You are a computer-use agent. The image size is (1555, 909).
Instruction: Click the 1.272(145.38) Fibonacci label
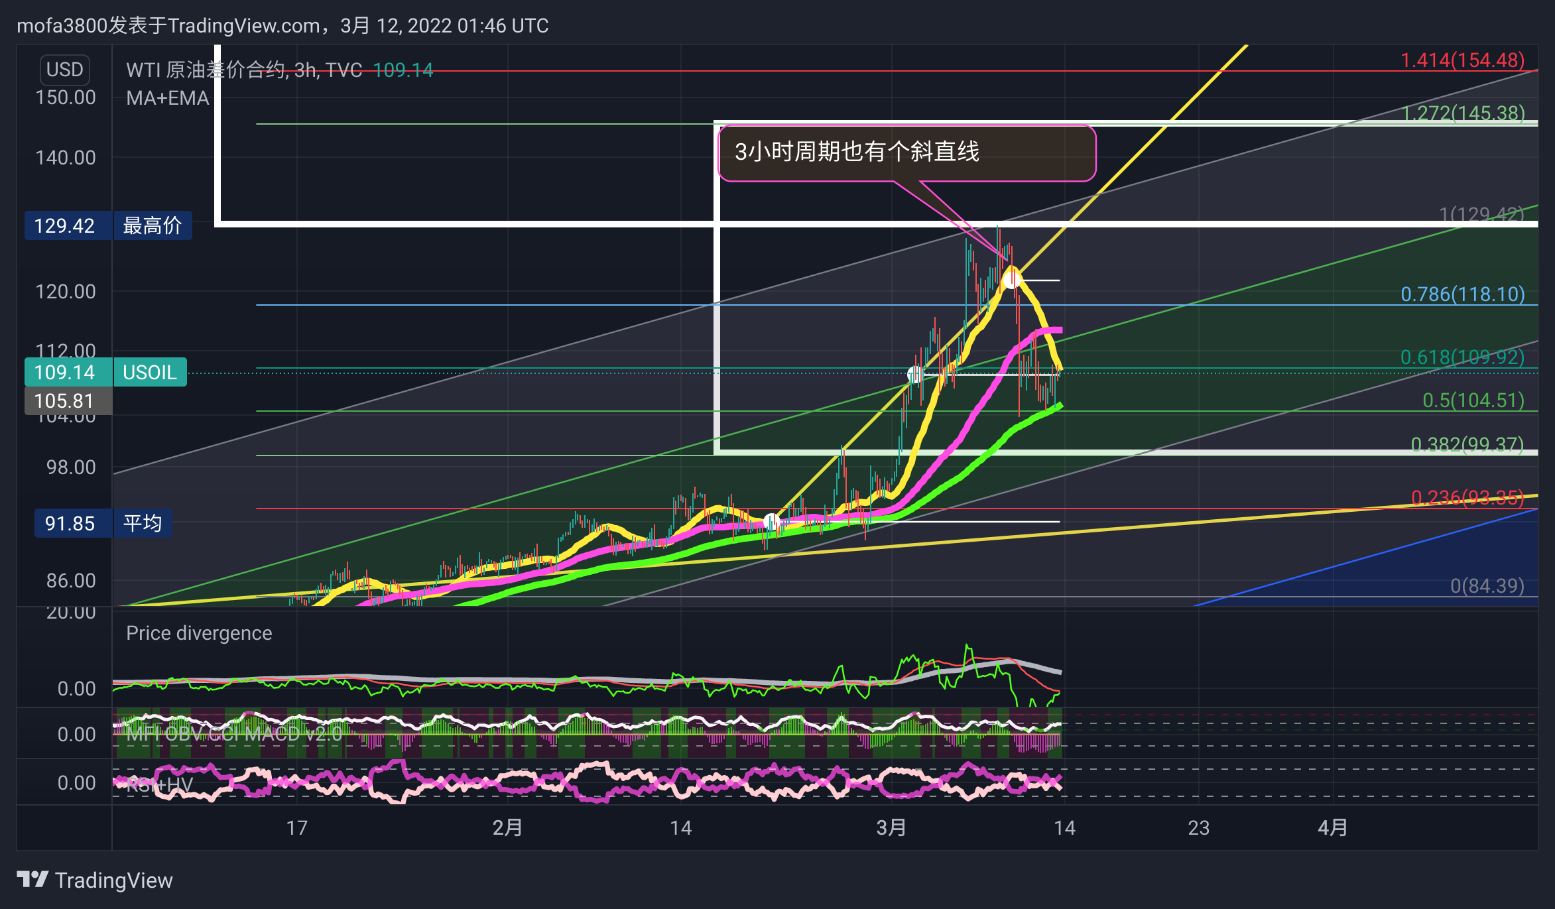1463,113
